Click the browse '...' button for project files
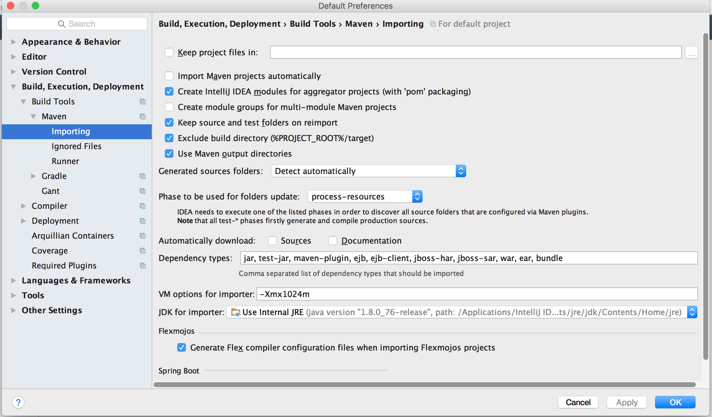Viewport: 712px width, 417px height. tap(691, 53)
